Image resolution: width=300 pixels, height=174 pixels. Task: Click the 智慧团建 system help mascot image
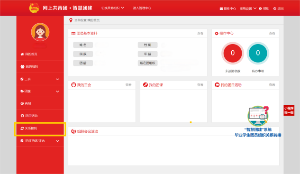tap(258, 116)
